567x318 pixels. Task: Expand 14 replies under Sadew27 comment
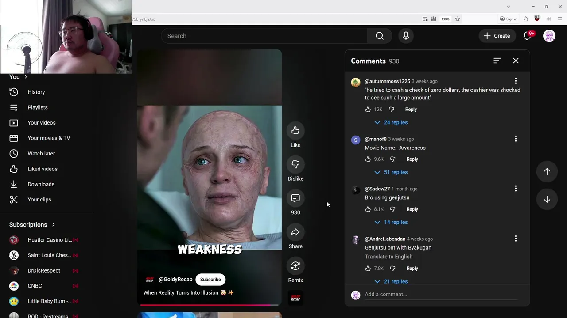point(391,222)
